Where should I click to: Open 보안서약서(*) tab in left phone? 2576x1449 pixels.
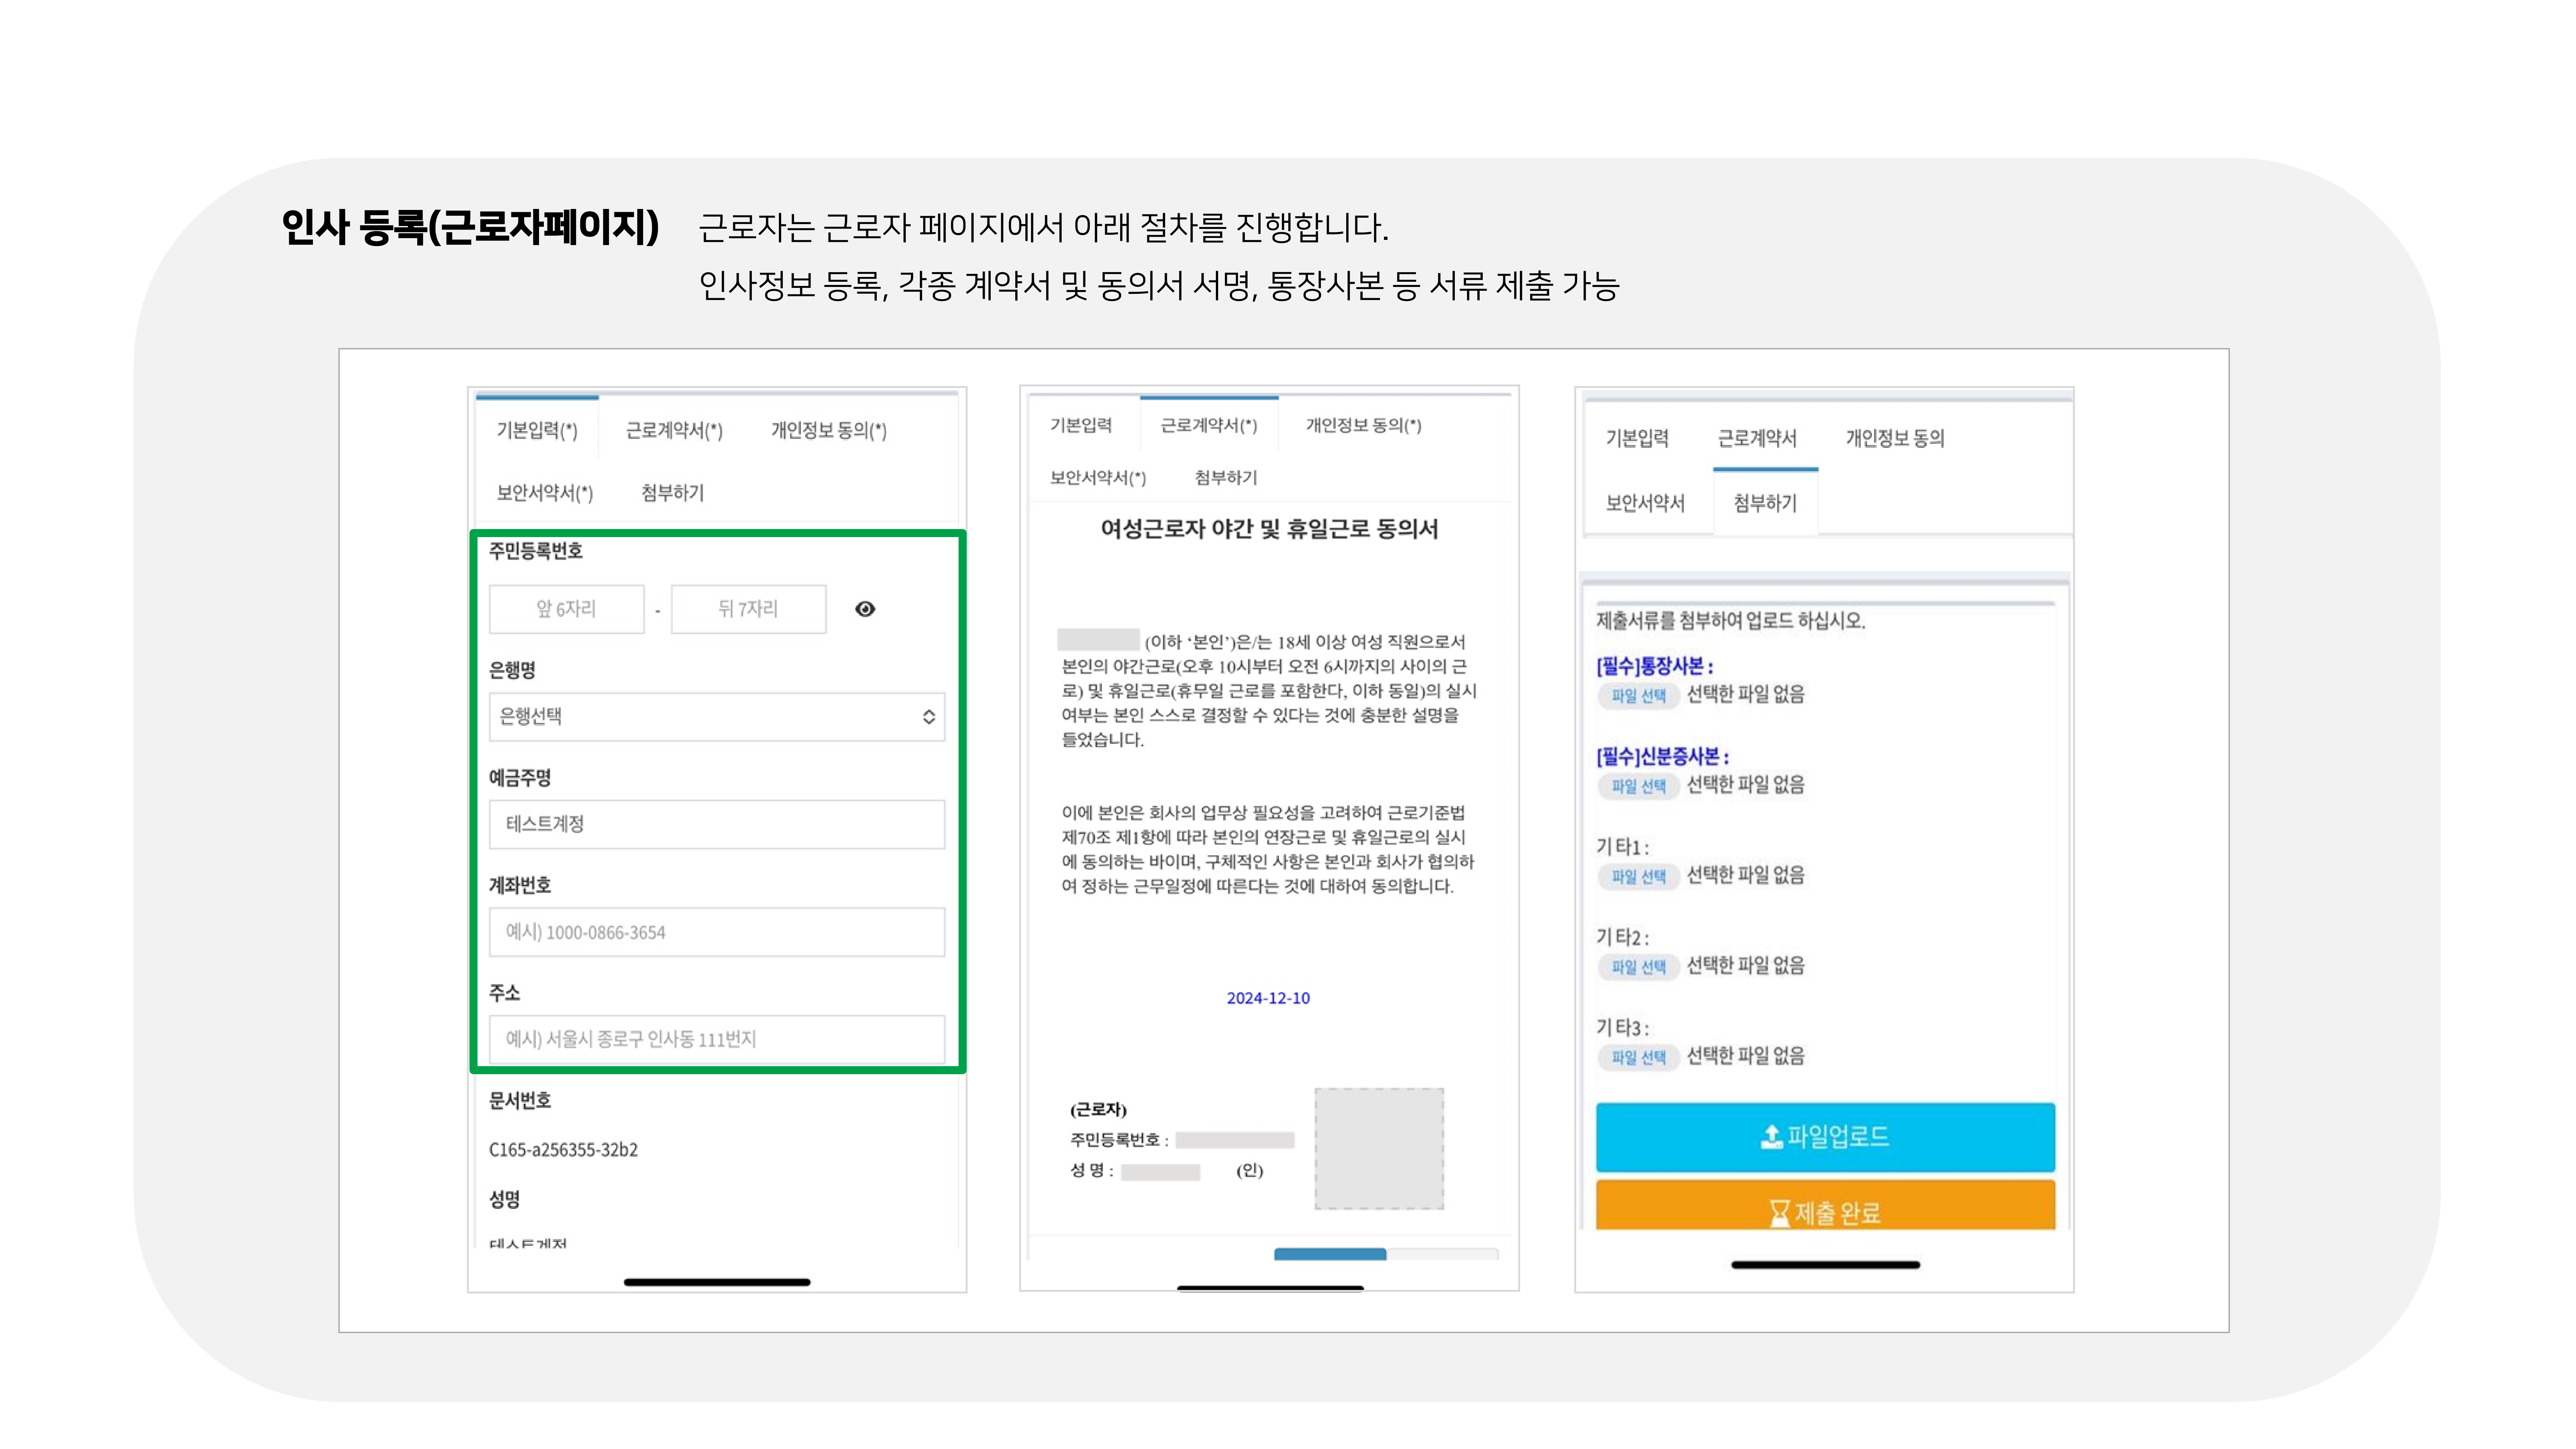(x=545, y=493)
